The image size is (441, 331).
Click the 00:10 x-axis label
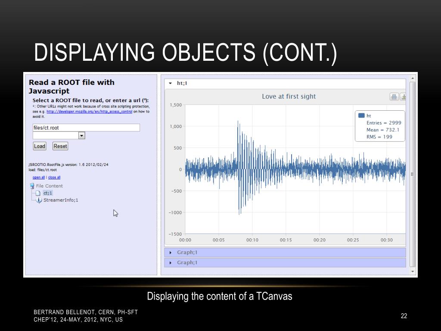click(x=252, y=240)
